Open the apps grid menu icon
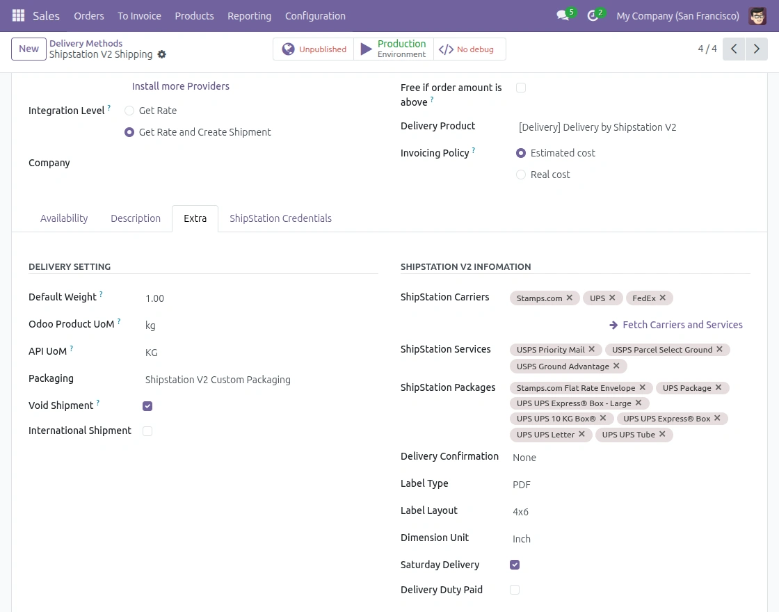Viewport: 779px width, 612px height. (x=18, y=15)
